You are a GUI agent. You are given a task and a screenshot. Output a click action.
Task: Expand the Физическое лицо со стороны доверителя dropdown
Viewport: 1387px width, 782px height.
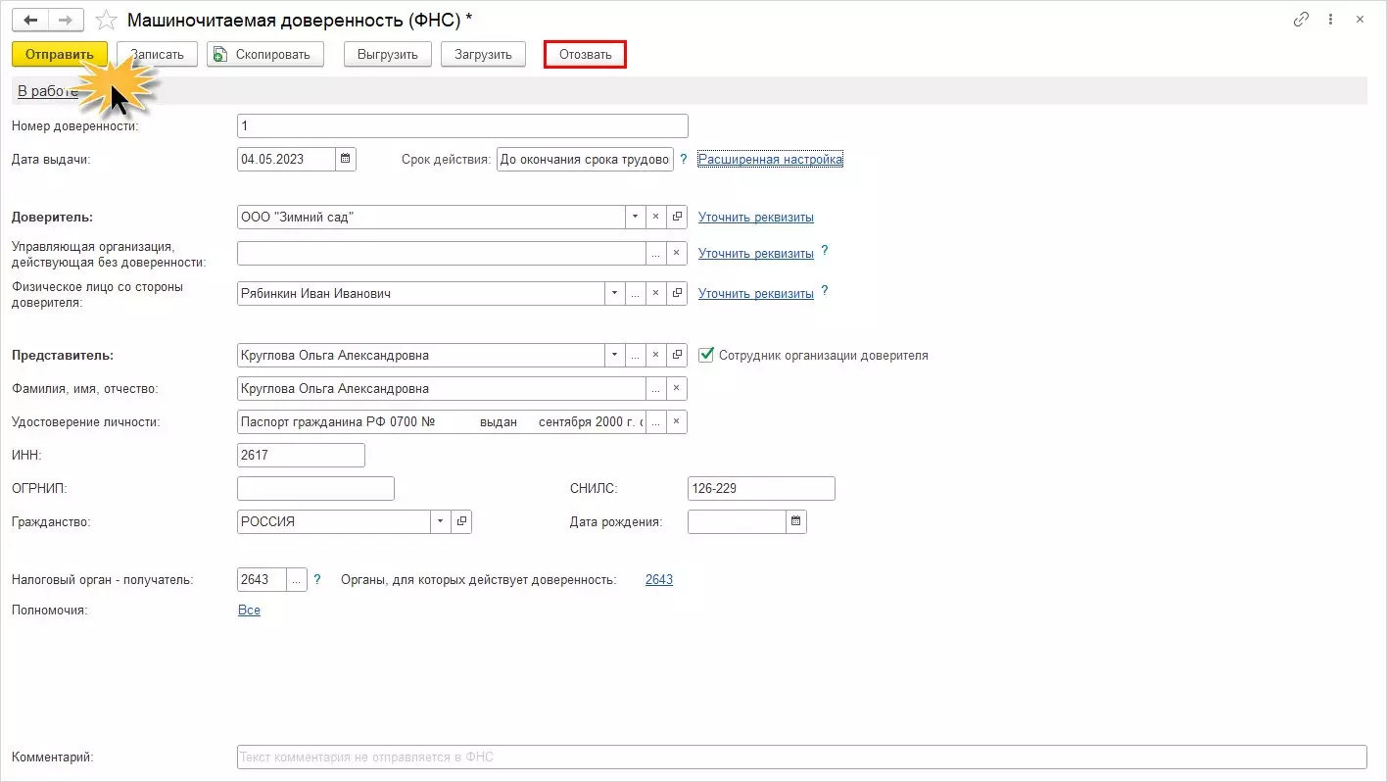point(615,293)
